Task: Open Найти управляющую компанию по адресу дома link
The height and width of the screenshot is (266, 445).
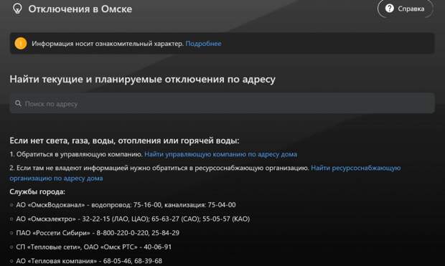Action: (x=220, y=154)
